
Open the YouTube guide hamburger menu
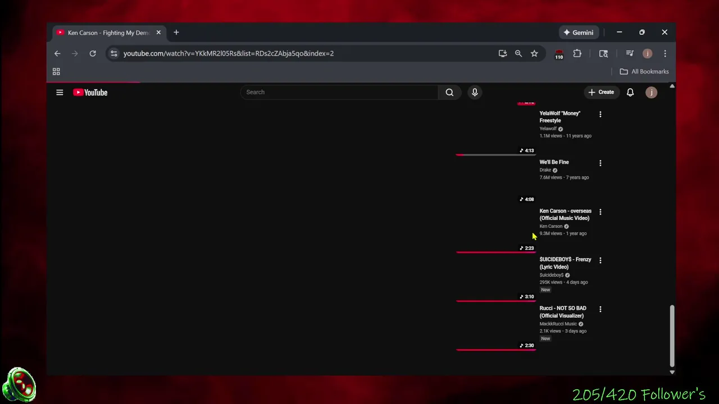[60, 93]
